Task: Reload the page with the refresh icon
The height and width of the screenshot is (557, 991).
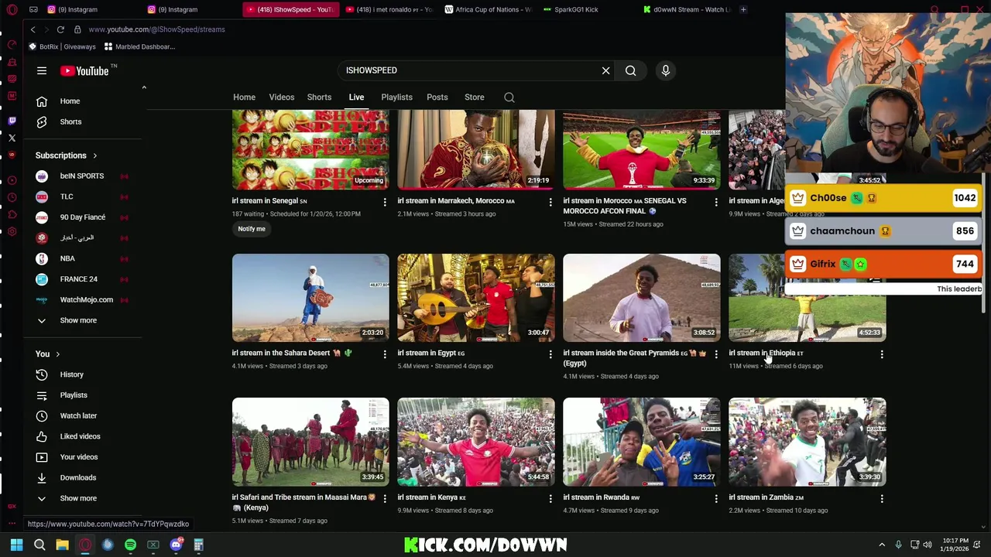Action: click(x=60, y=29)
